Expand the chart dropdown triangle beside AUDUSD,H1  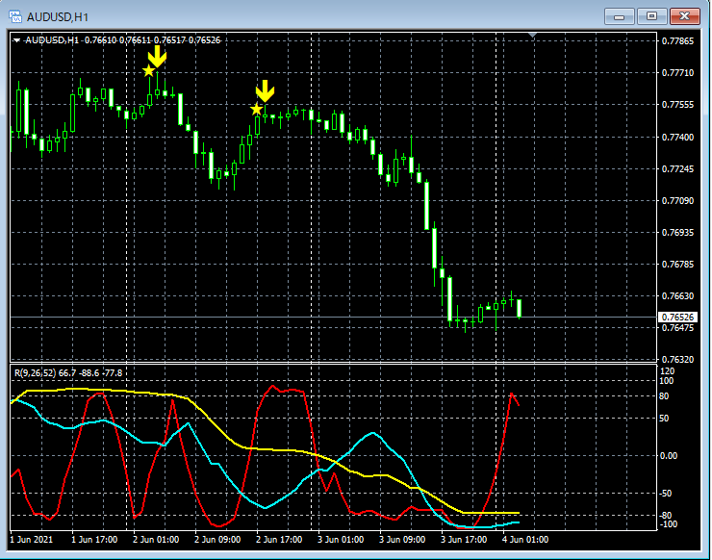tap(16, 40)
